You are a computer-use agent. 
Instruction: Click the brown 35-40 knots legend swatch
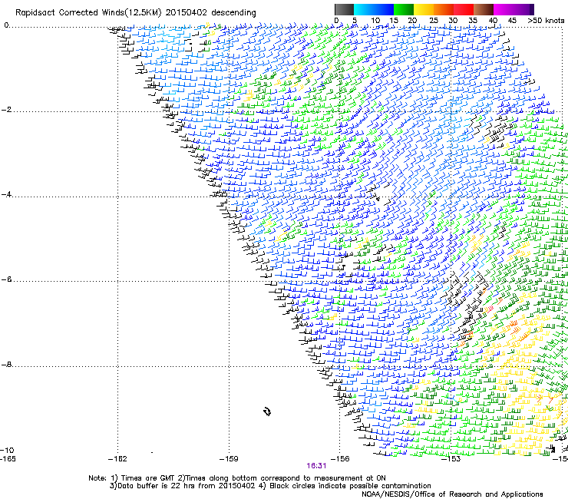pos(484,9)
